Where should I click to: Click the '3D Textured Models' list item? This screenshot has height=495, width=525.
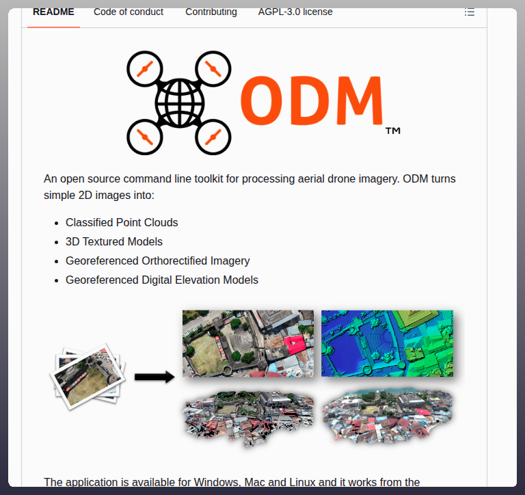(114, 241)
